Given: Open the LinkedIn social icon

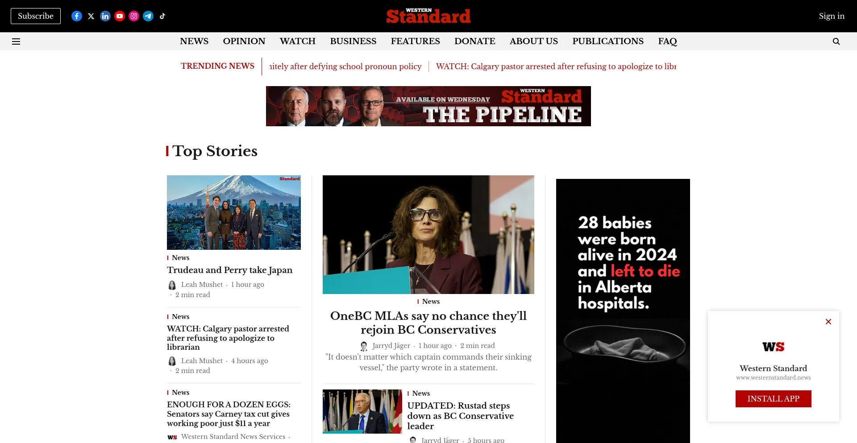Looking at the screenshot, I should click(105, 16).
